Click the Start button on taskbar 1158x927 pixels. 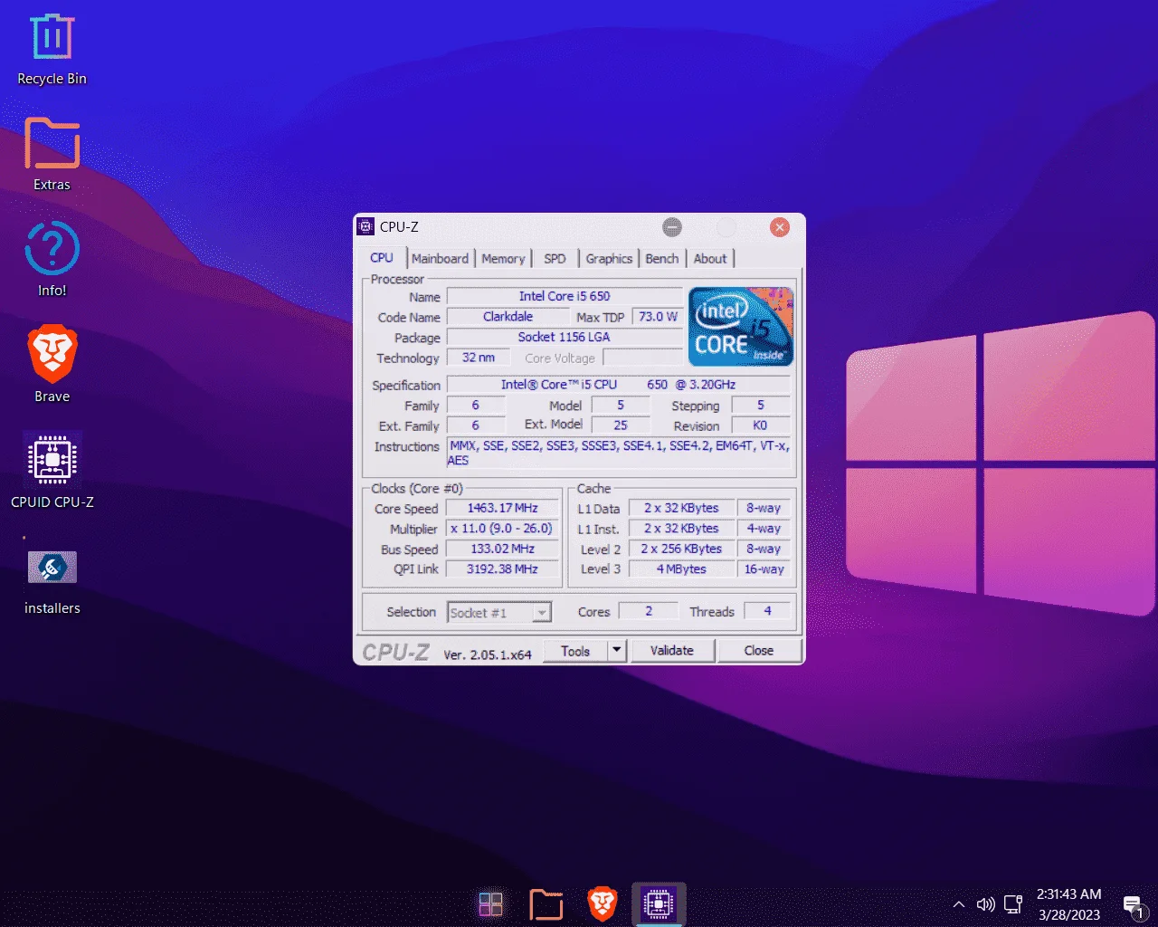click(491, 903)
